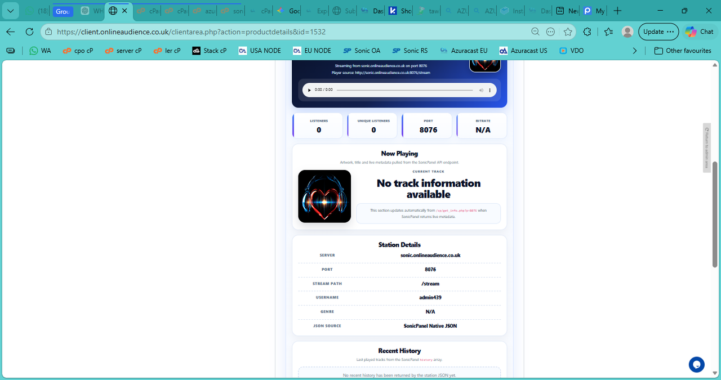
Task: Focus the address bar URL
Action: 192,32
